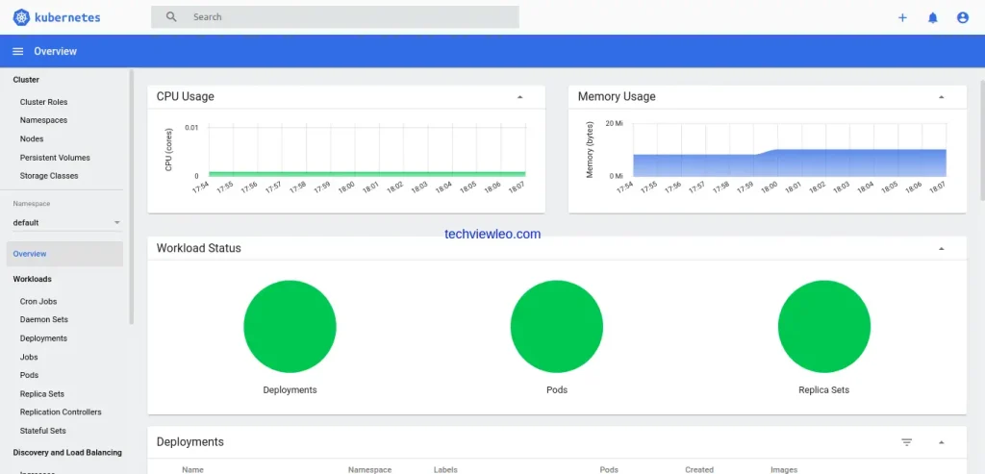Click the Memory usage blue graph area
Image resolution: width=985 pixels, height=474 pixels.
(790, 163)
